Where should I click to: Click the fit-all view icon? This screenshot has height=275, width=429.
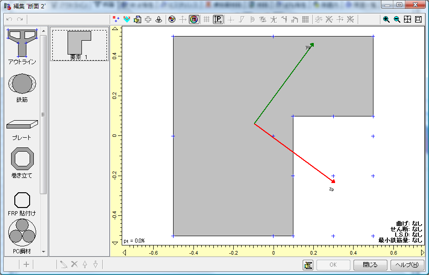click(x=407, y=19)
